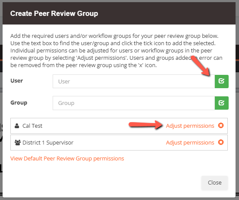This screenshot has width=239, height=200.
Task: Click the group icon beside District 1 Supervisor
Action: (18, 142)
